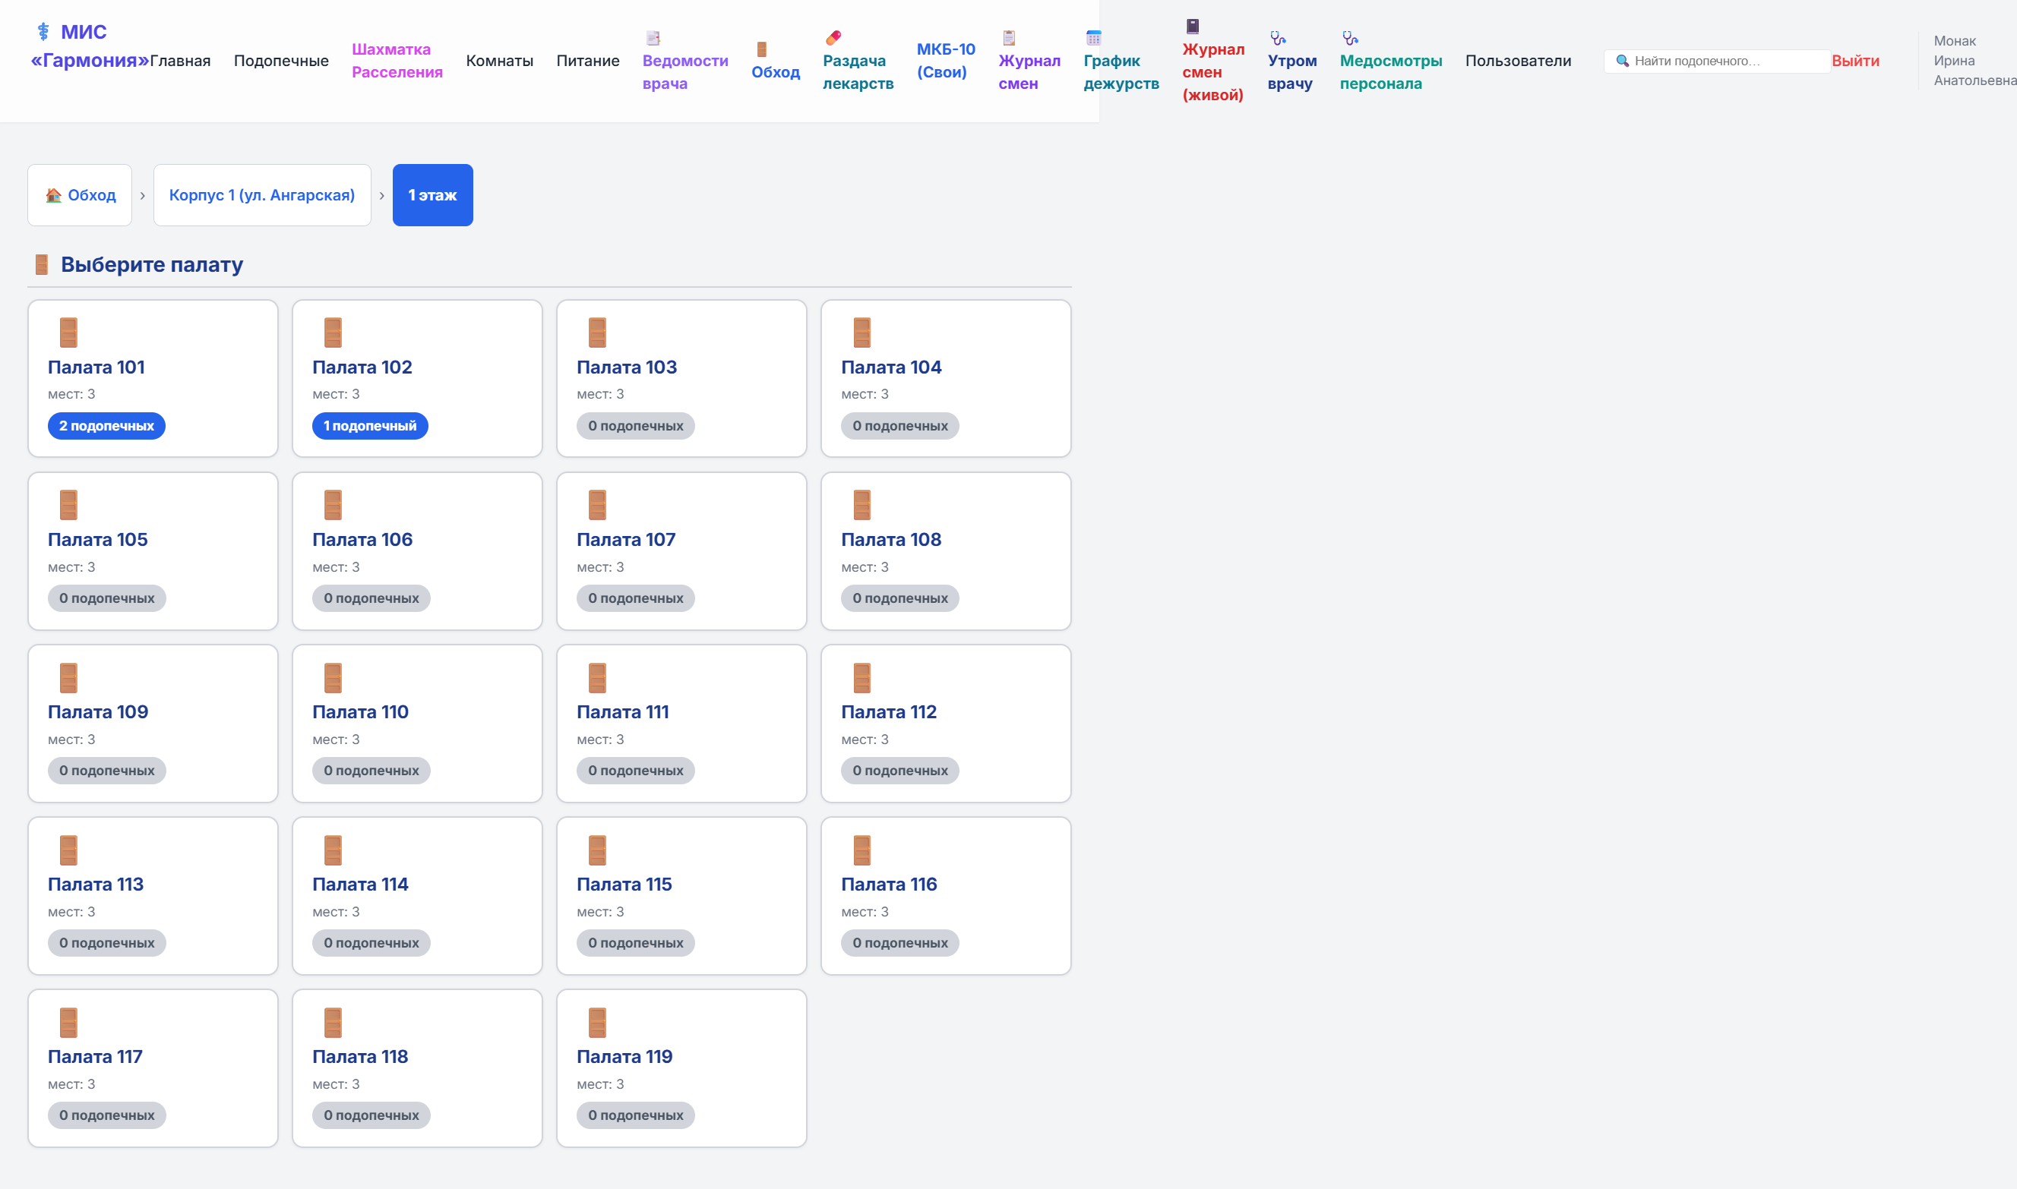Click the door icon of Палата 111
Screen dimensions: 2017x1189
click(597, 678)
